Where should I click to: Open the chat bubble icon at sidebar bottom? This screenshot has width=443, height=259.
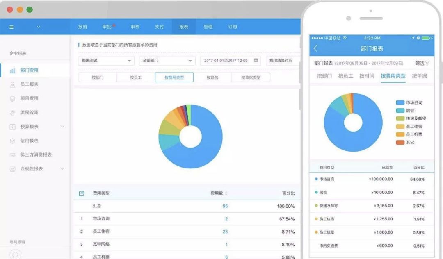click(x=15, y=254)
